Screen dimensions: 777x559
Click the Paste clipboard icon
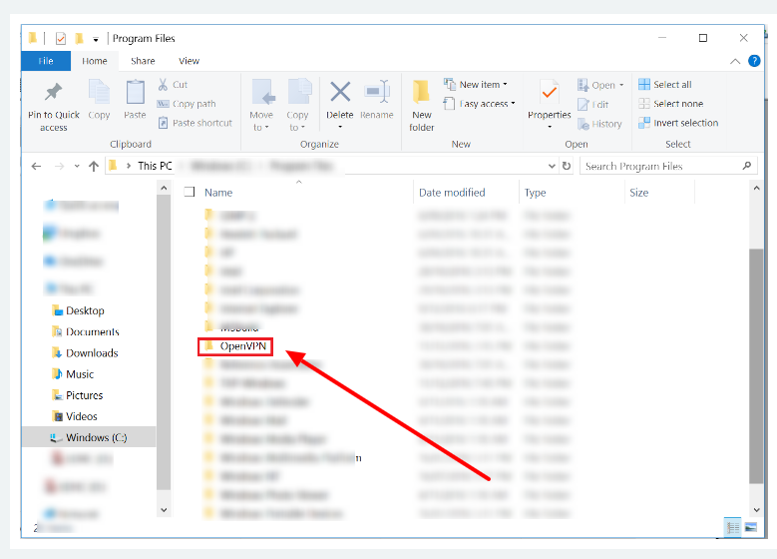[x=135, y=92]
